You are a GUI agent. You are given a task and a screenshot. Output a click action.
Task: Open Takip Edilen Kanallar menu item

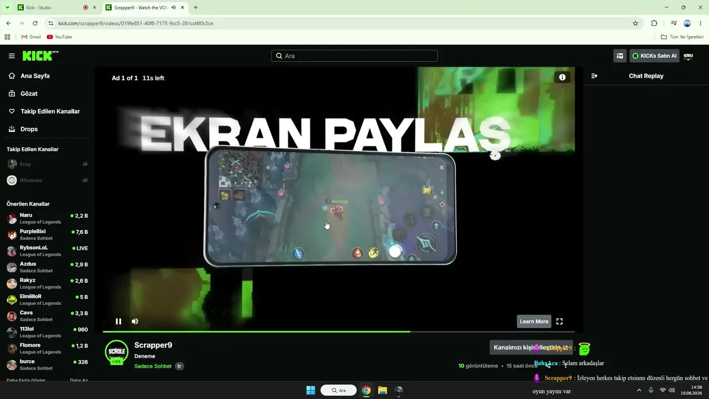[45, 111]
